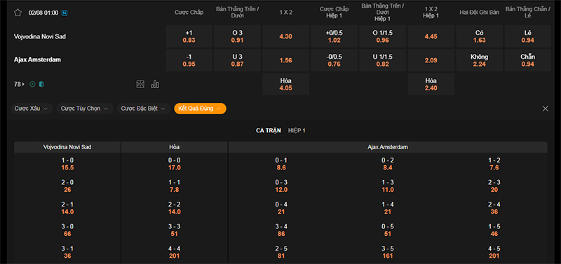Select the Vojvodina +1 handicap at 0.83
The height and width of the screenshot is (264, 561).
coord(189,36)
